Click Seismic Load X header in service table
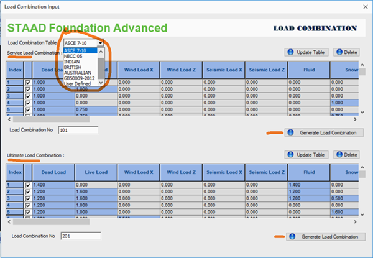Viewport: 373px width, 258px height. pyautogui.click(x=224, y=70)
